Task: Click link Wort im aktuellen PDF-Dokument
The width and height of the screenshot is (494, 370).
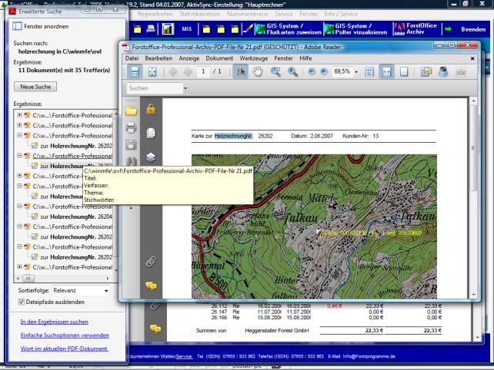Action: (x=64, y=349)
